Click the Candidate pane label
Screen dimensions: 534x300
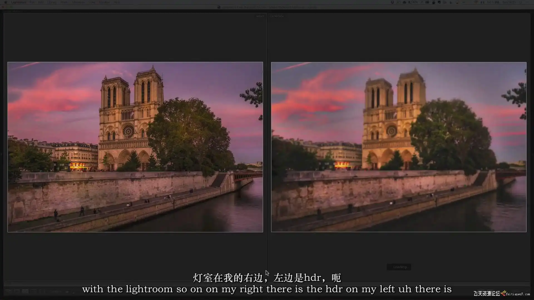[x=277, y=16]
